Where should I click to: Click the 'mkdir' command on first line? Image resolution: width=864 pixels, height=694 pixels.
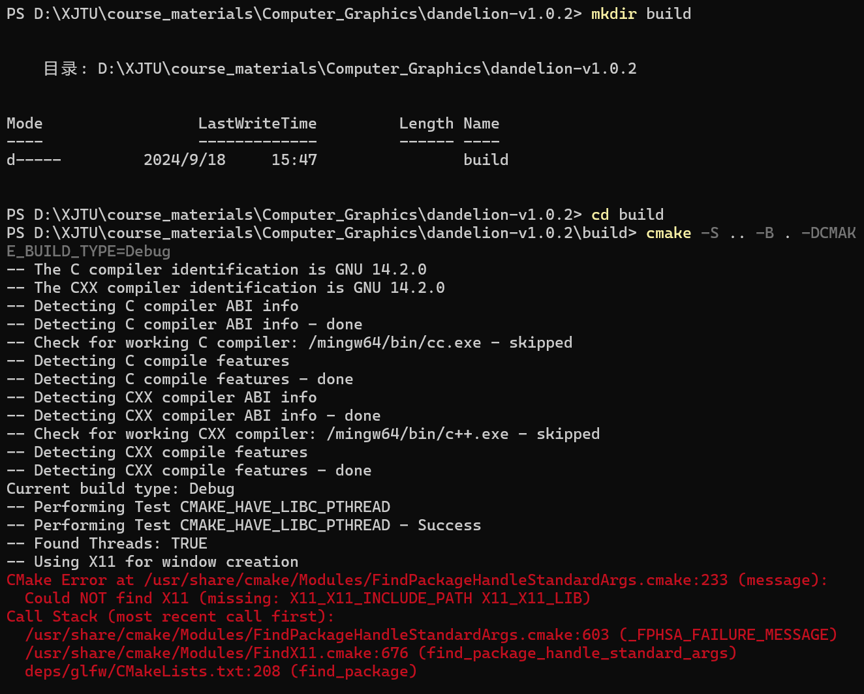[613, 14]
